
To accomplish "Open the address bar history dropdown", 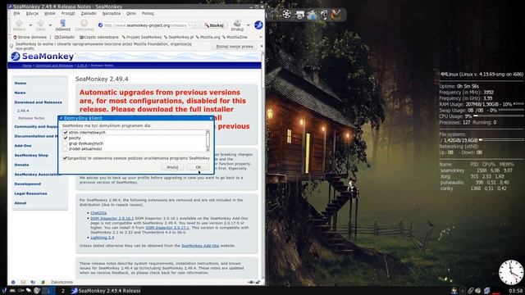I will (195, 25).
